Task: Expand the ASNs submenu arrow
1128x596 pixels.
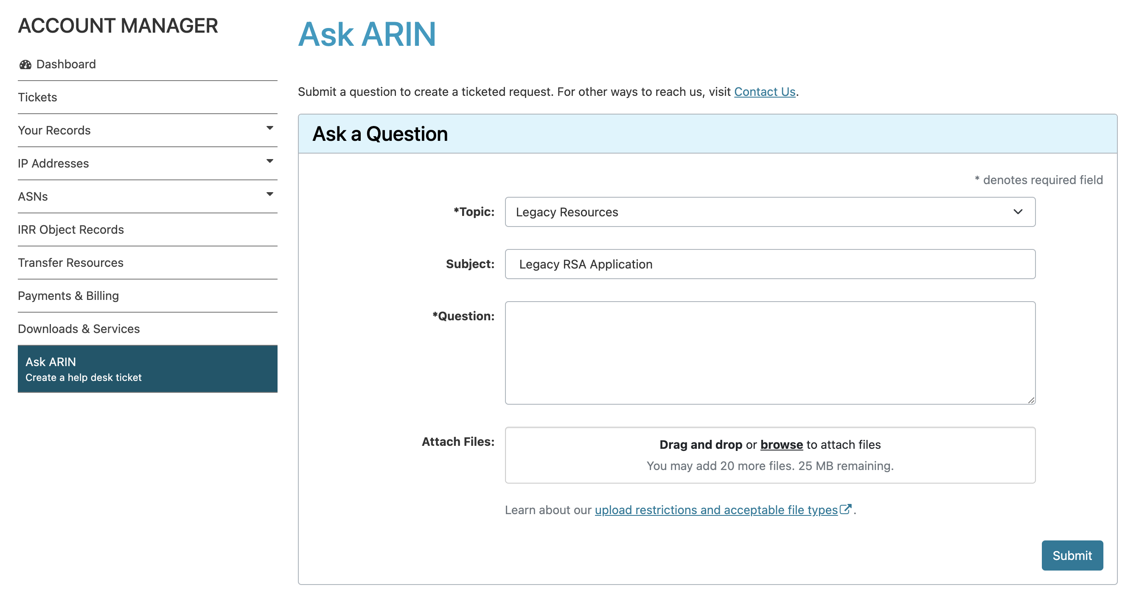Action: coord(270,194)
